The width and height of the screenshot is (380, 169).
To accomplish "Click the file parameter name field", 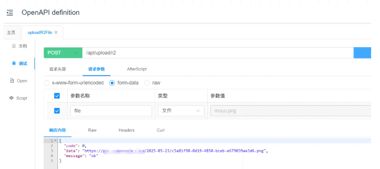I will (x=111, y=111).
